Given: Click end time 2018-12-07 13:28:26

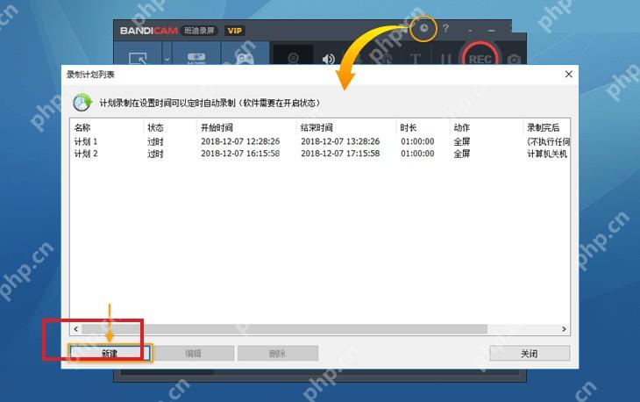Looking at the screenshot, I should [340, 141].
